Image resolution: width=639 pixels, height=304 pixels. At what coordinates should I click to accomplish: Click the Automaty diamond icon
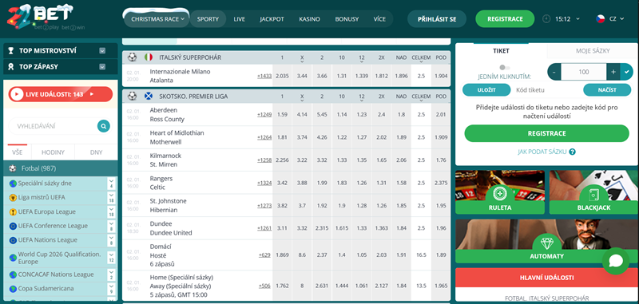546,243
